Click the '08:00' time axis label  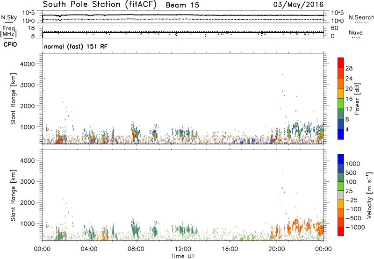point(136,249)
